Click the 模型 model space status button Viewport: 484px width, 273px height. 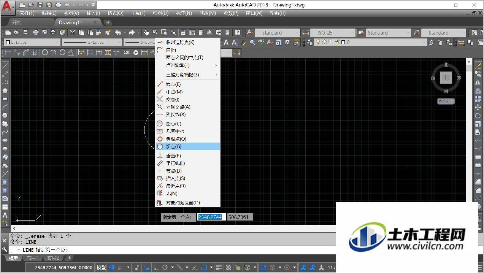(101, 267)
